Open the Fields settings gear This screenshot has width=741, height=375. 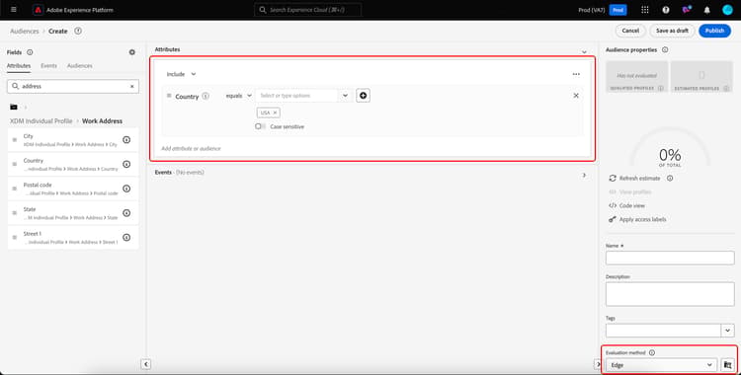click(132, 52)
